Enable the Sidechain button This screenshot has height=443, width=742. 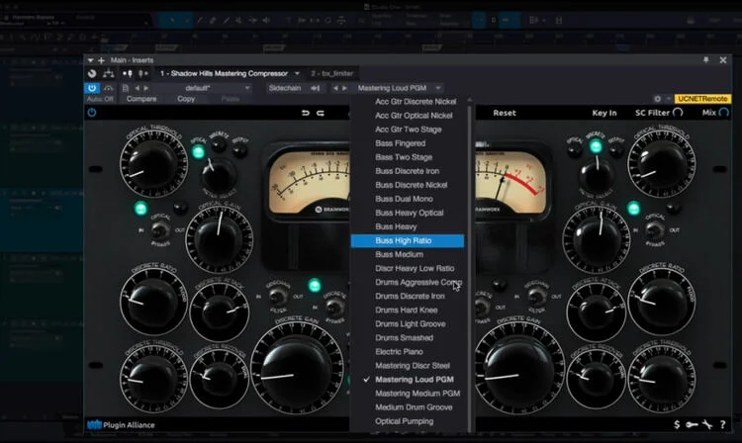[285, 88]
